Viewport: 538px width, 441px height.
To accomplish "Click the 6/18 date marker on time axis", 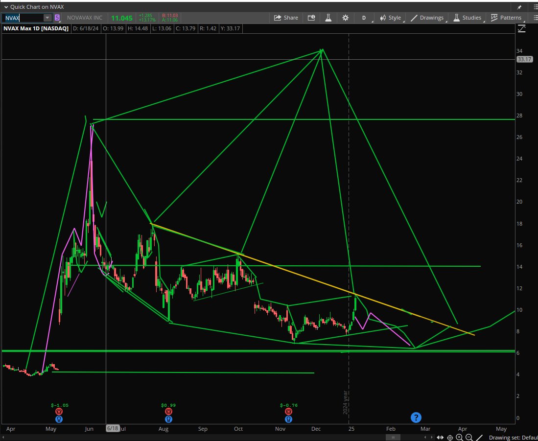I will [113, 429].
